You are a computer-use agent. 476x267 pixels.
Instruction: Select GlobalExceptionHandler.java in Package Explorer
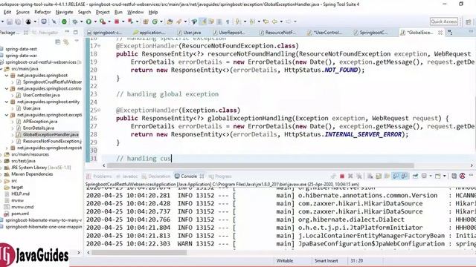click(51, 134)
